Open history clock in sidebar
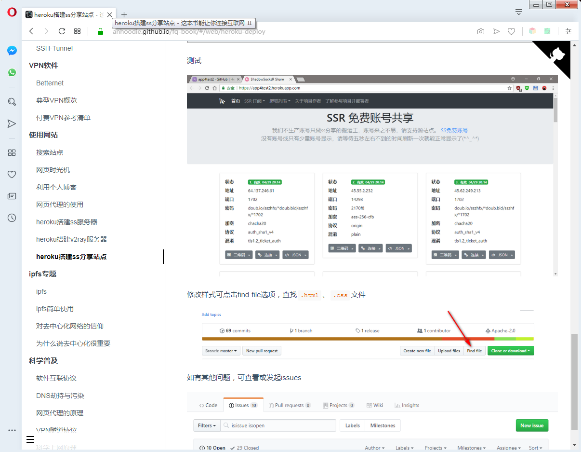The width and height of the screenshot is (581, 452). [12, 218]
